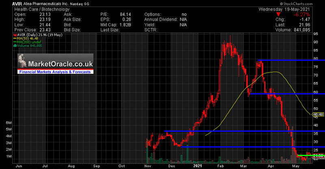Click the Open value 23.13
This screenshot has width=325, height=169.
click(45, 15)
